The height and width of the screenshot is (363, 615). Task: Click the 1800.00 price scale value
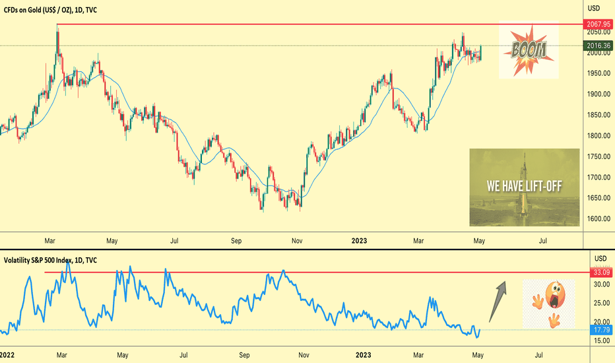point(599,136)
